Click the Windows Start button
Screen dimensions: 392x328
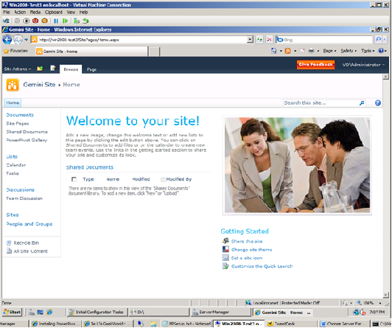[x=12, y=312]
